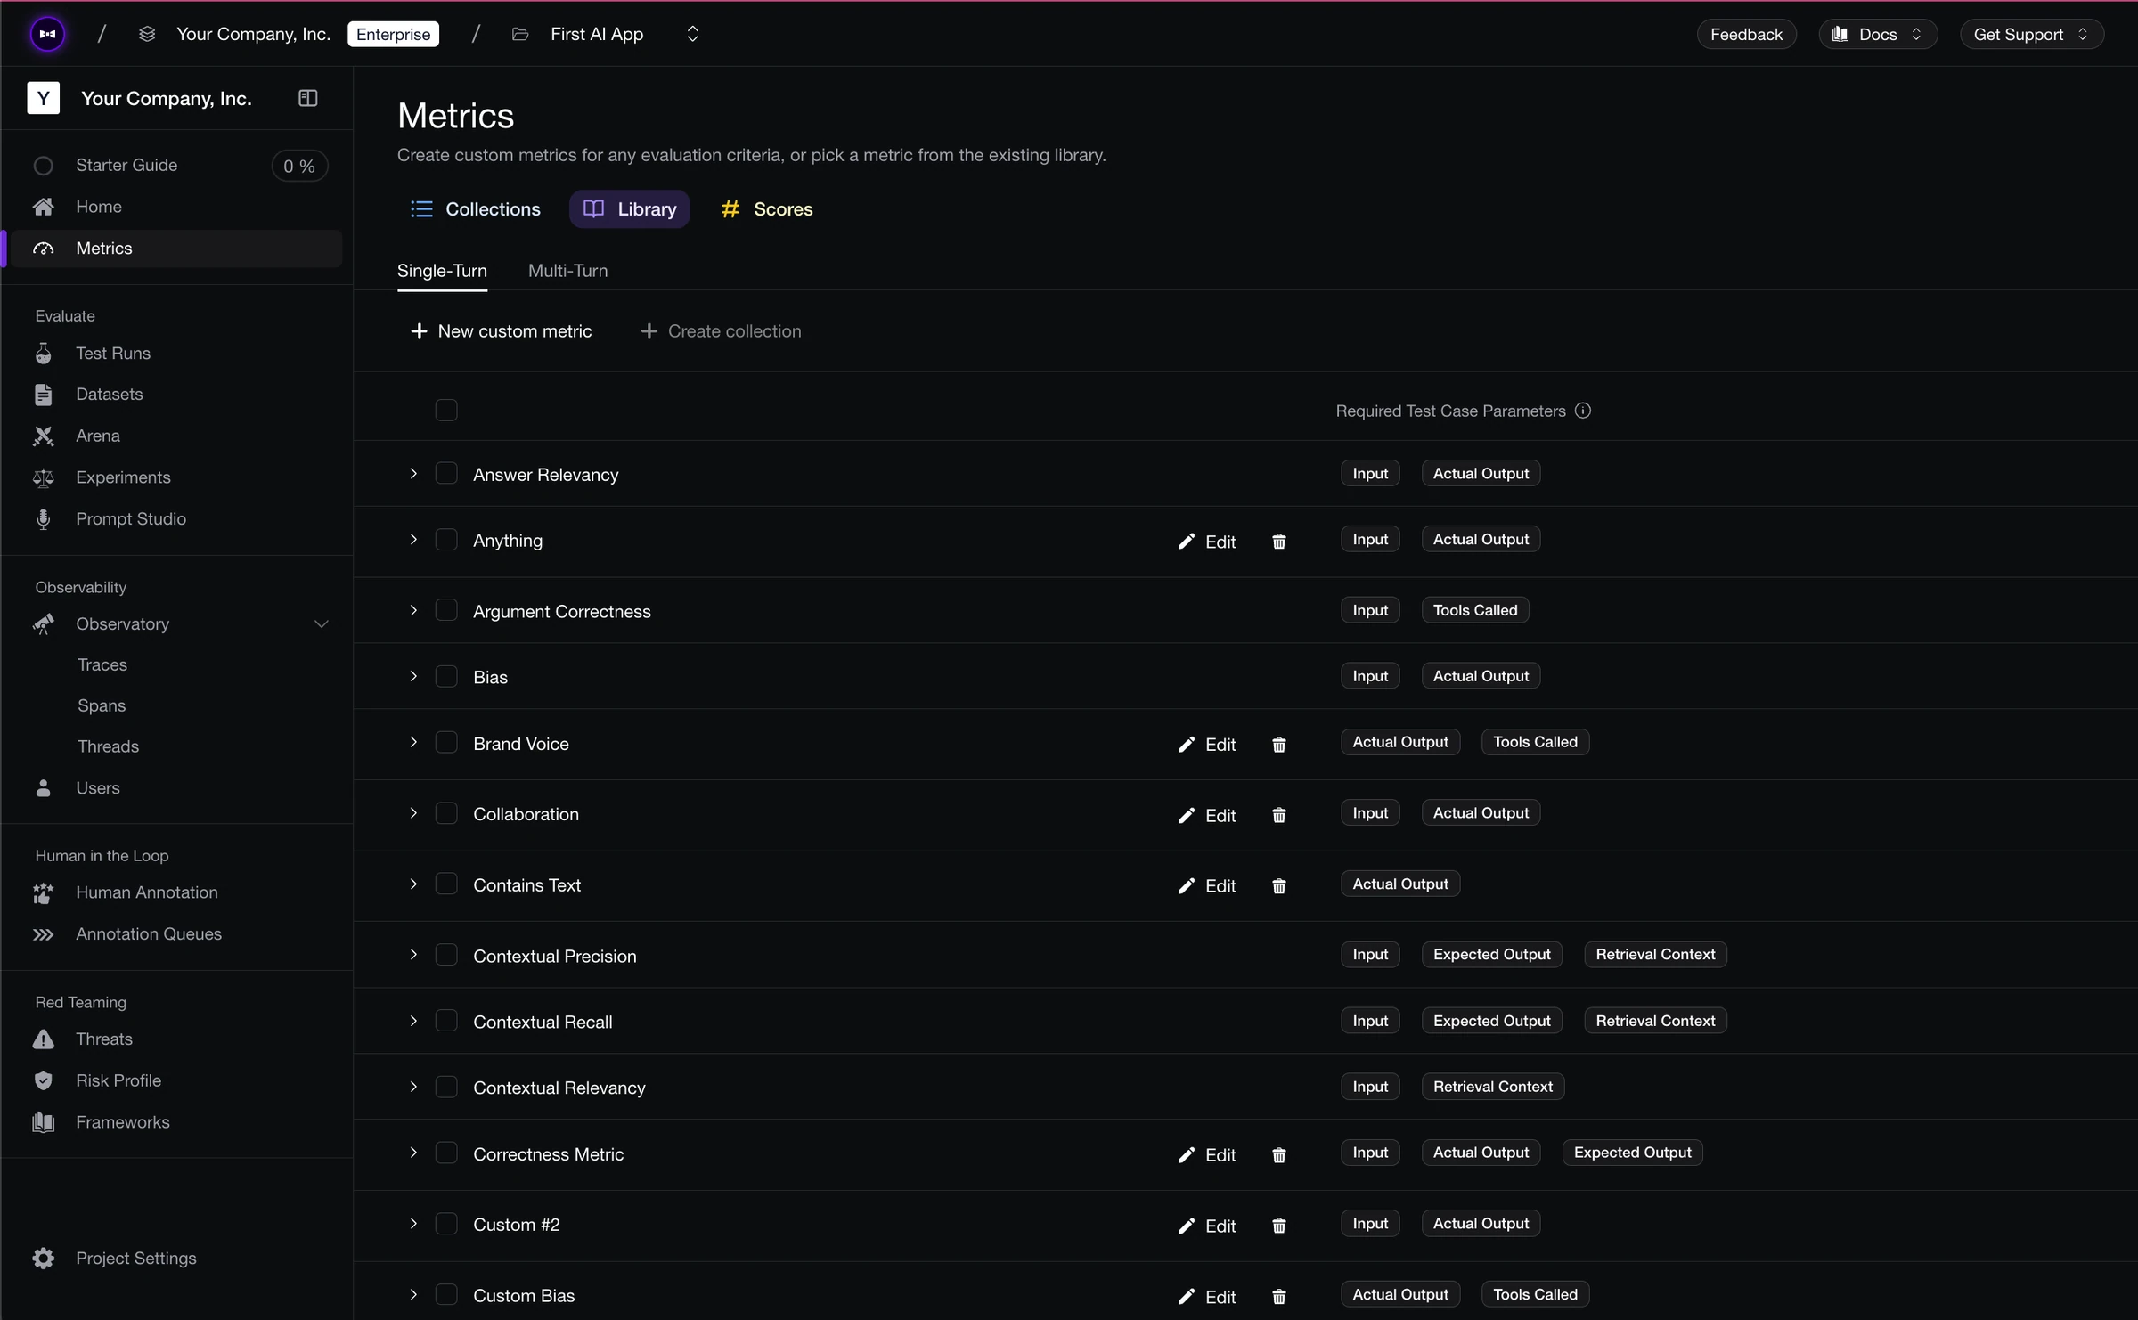Click the Enterprise plan badge
The image size is (2138, 1320).
point(393,34)
